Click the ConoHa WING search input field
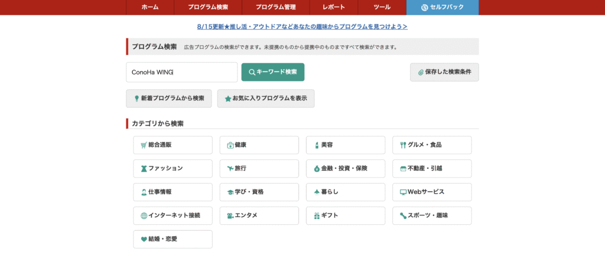The width and height of the screenshot is (605, 262). point(182,72)
